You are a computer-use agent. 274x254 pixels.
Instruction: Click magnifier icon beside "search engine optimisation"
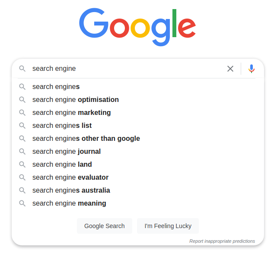(22, 100)
